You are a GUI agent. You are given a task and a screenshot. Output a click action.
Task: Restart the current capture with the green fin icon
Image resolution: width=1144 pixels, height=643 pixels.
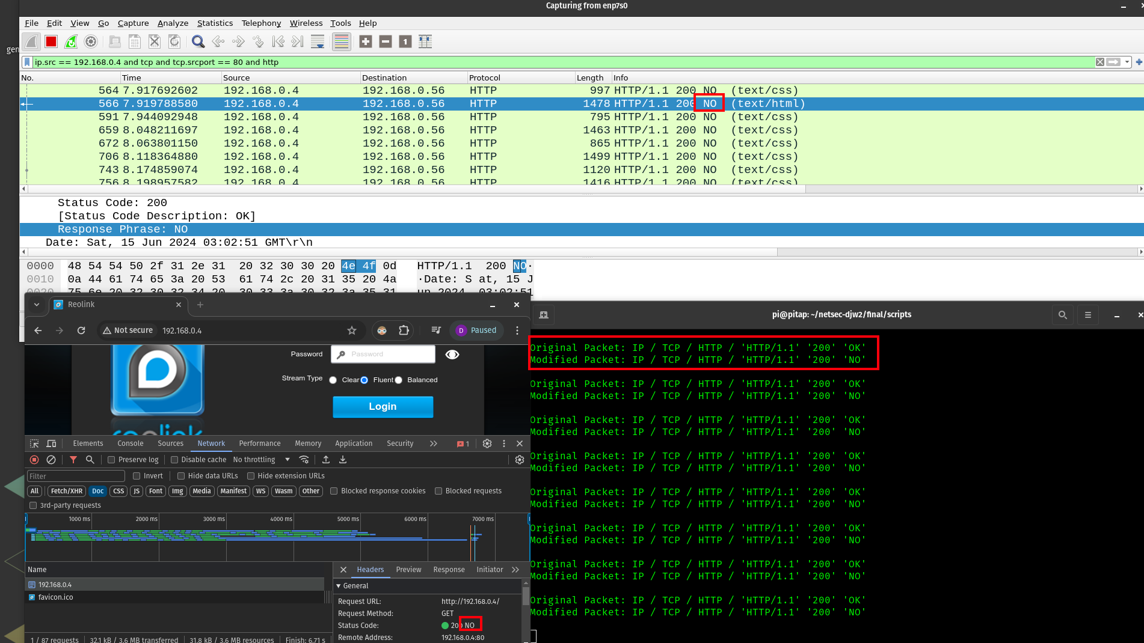[x=71, y=41]
